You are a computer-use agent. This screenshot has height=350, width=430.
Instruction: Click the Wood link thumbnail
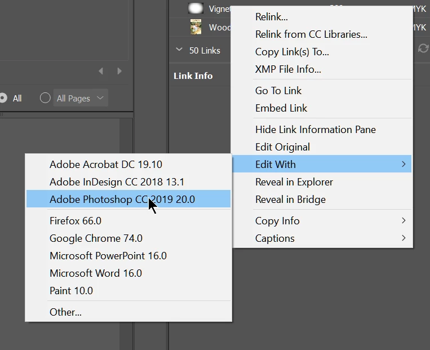click(196, 27)
